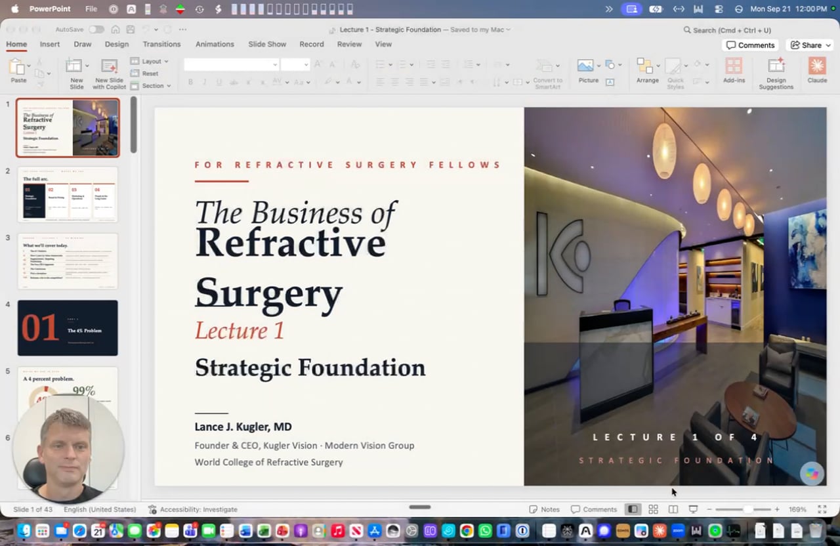Click the Paste clipboard icon
The image size is (840, 546).
(x=17, y=66)
